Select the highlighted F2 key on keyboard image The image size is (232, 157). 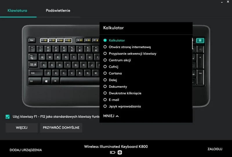click(52, 40)
